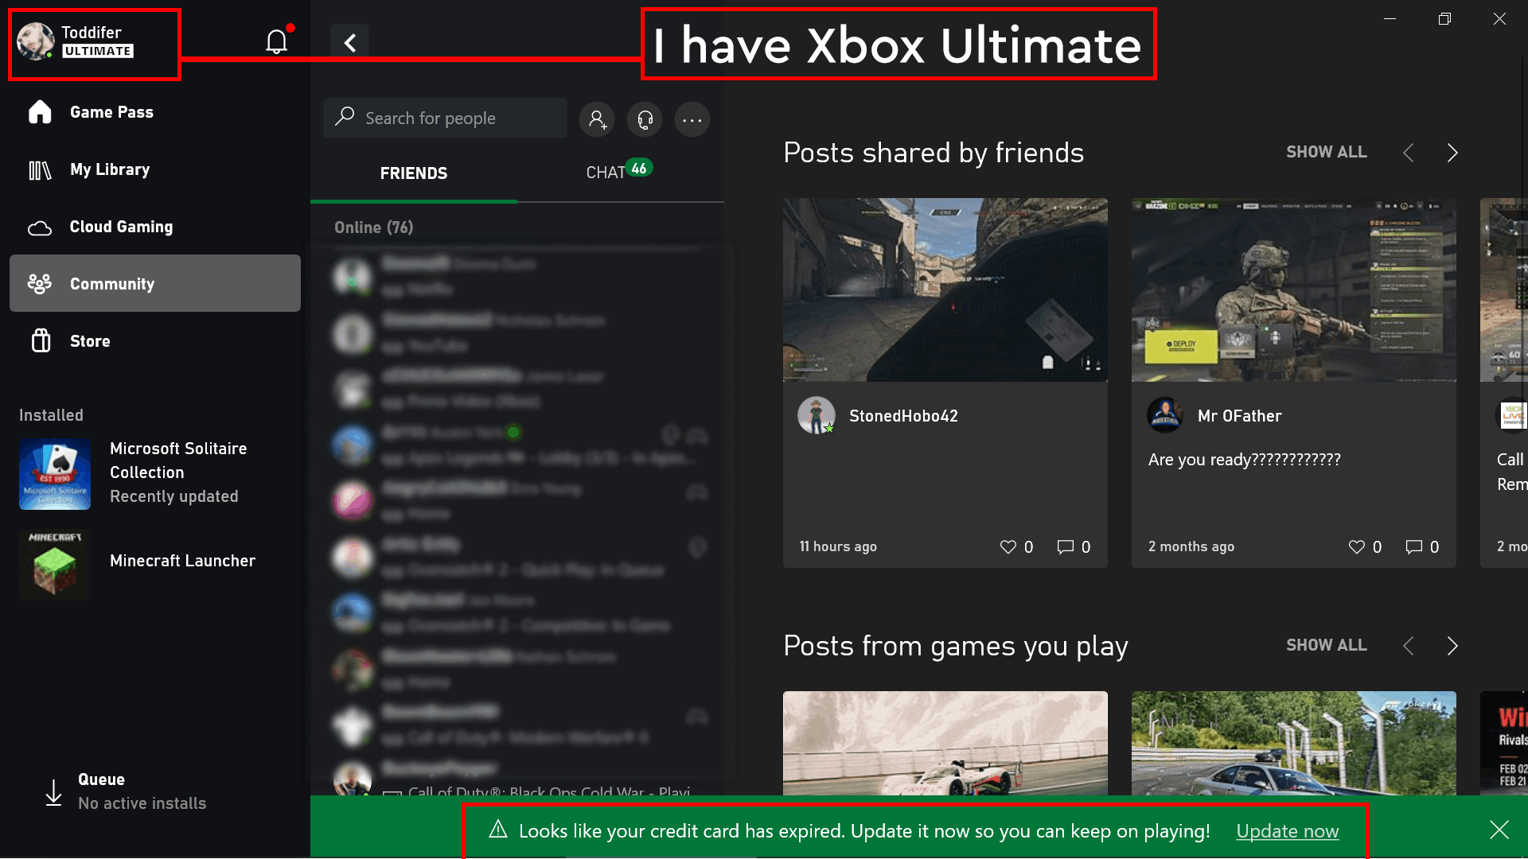The height and width of the screenshot is (859, 1528).
Task: Open the racing car game post thumbnail
Action: (945, 743)
